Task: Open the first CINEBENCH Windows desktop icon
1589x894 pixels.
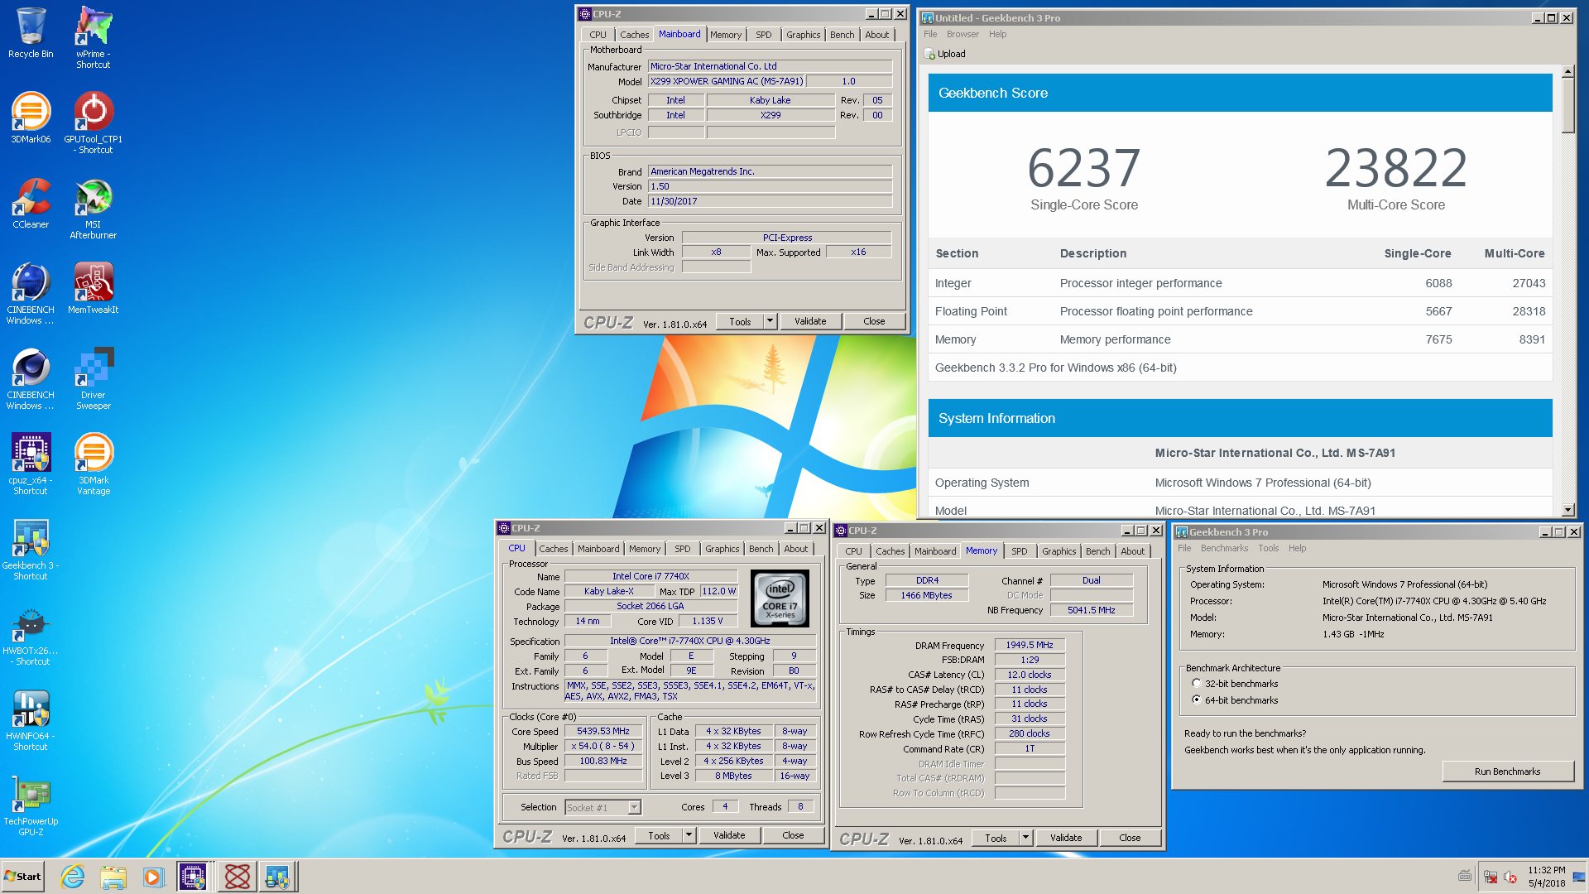Action: pos(31,293)
